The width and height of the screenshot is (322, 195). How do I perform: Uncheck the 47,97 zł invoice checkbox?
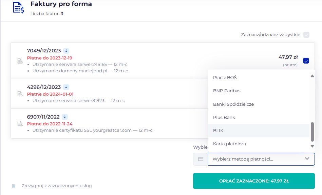[306, 61]
